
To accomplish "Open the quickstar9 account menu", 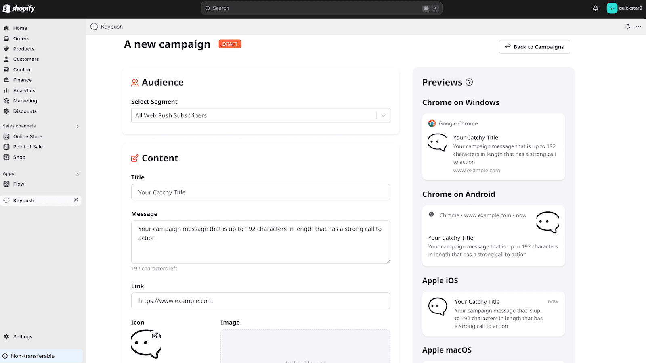I will [x=624, y=8].
